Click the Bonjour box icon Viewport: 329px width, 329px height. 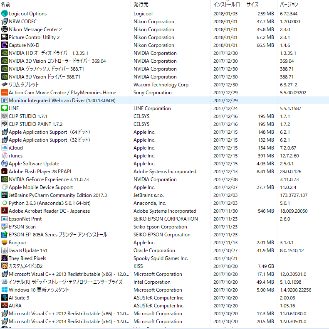[5, 243]
